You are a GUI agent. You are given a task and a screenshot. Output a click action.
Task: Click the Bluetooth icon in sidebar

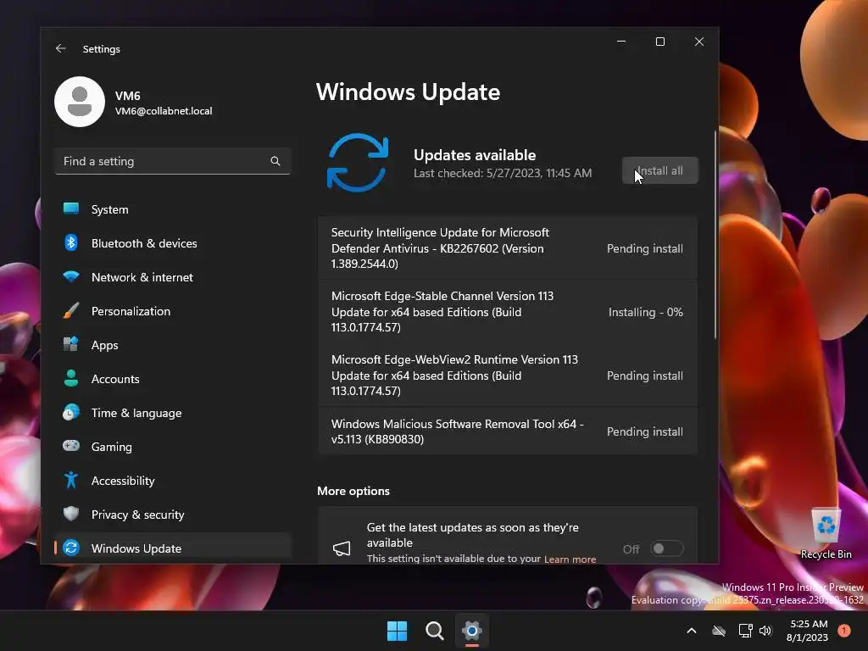pos(71,242)
